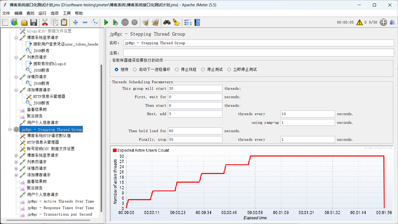Click the Toggle enable/disable icon

pos(95,22)
